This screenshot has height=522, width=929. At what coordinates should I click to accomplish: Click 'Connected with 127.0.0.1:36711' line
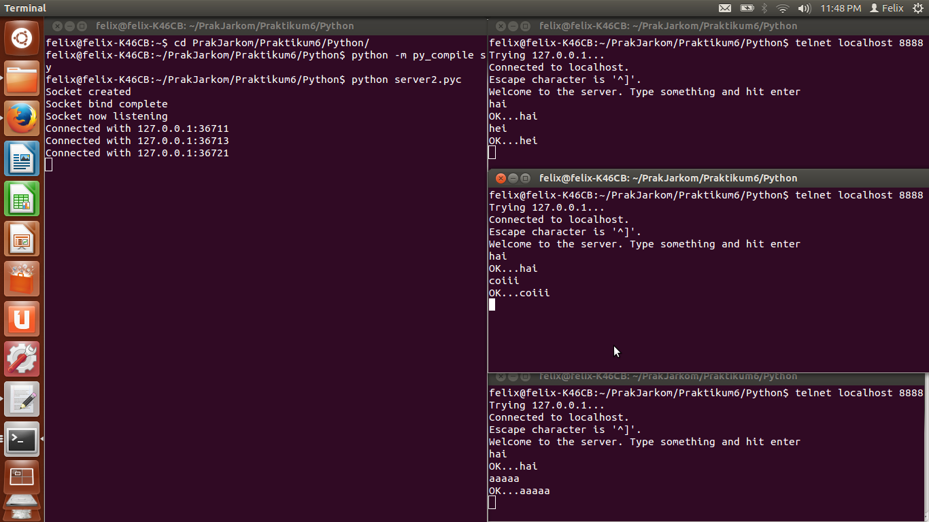pos(137,128)
